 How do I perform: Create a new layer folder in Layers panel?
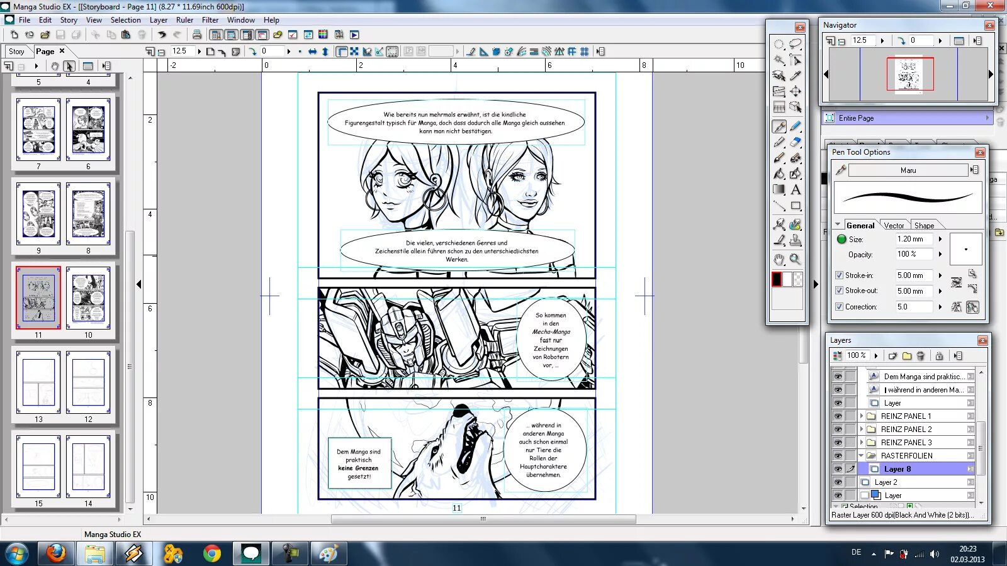[907, 356]
